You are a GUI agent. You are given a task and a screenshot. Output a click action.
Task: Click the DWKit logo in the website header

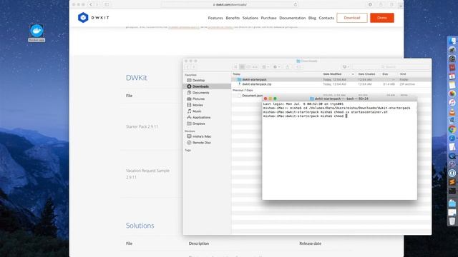coord(94,18)
